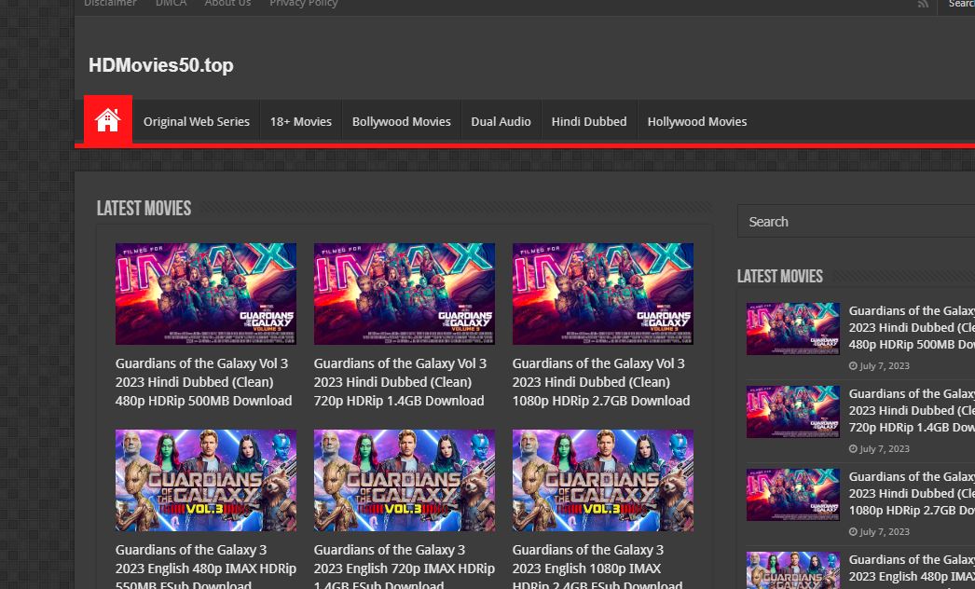Open the DMCA link
This screenshot has height=589, width=975.
point(171,4)
